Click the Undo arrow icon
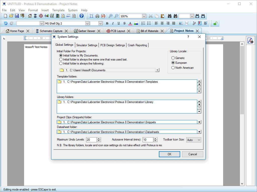 click(6, 23)
